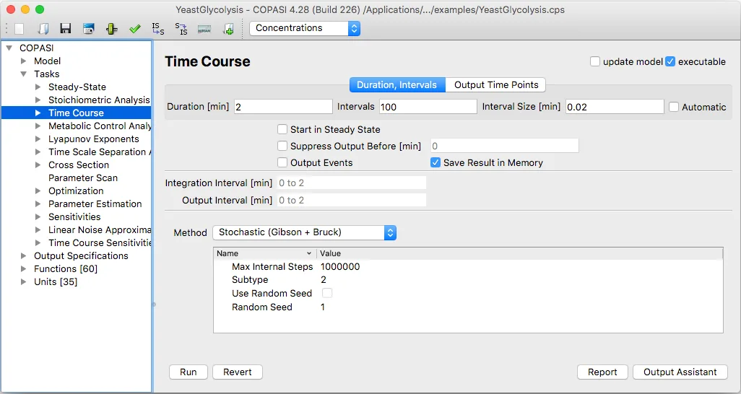Click the Capture image toolbar icon
Screen dimensions: 741x394
88,29
